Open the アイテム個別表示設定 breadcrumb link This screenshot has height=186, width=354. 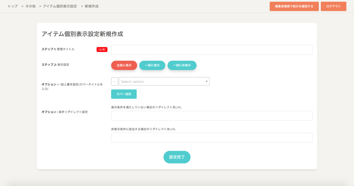[x=60, y=6]
